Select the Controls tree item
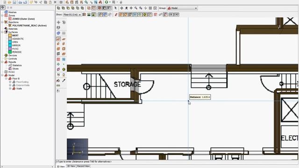The width and height of the screenshot is (299, 168). 13,59
